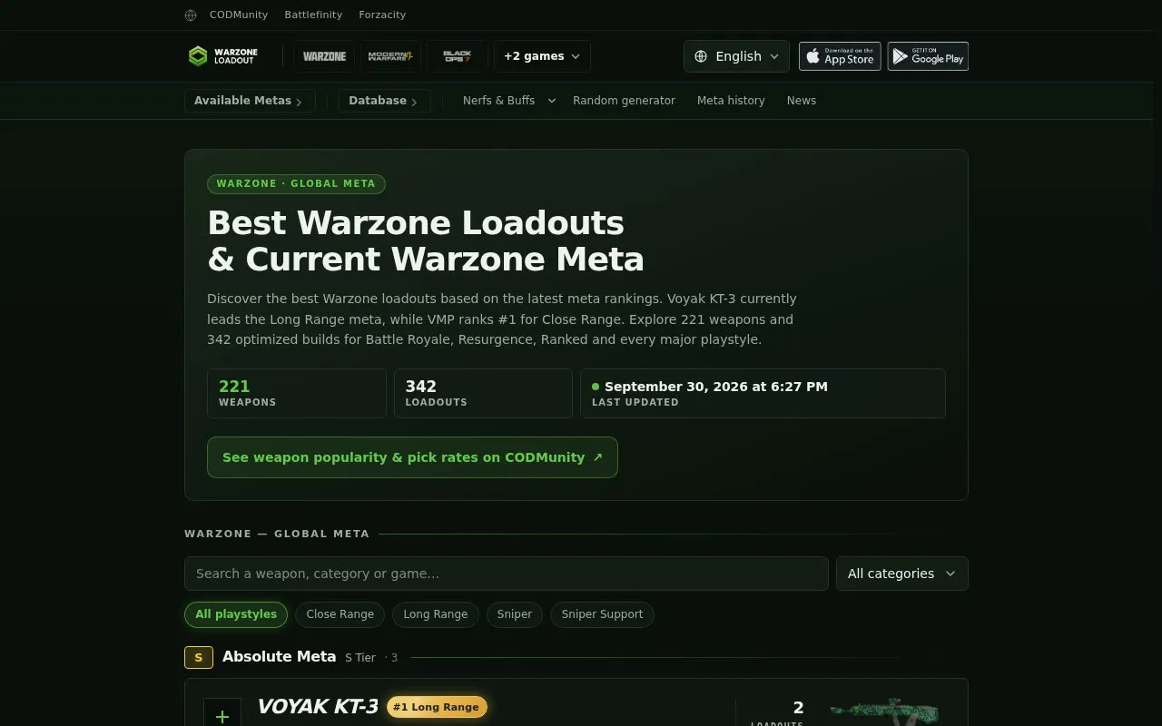
Task: Open the Meta history page
Action: tap(731, 101)
